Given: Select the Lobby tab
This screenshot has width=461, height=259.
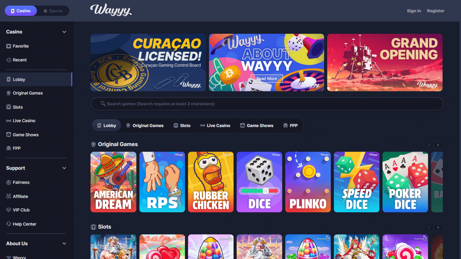Looking at the screenshot, I should 107,126.
